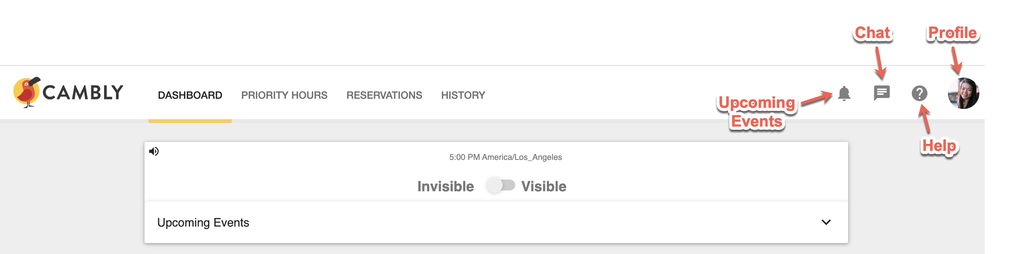Viewport: 1017px width, 254px height.
Task: Click the question mark help icon
Action: pos(919,93)
